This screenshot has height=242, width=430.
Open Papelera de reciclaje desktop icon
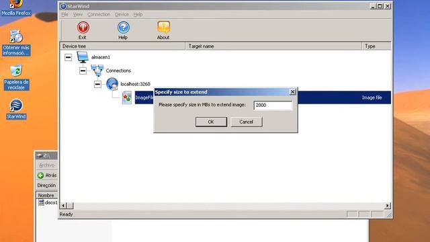(16, 78)
